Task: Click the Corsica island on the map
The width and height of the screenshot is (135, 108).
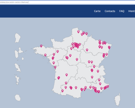Action: (x=117, y=100)
